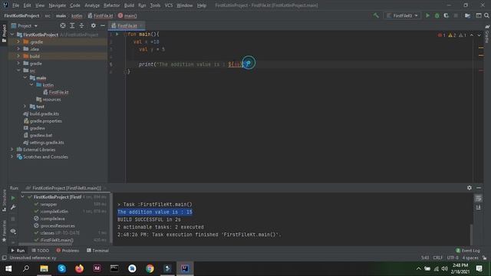This screenshot has height=276, width=491.
Task: Click 4 spaces indent in status bar
Action: coord(470,258)
